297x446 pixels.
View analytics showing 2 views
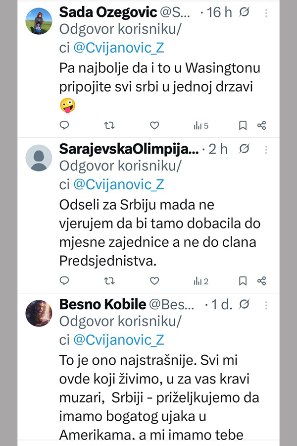(200, 281)
